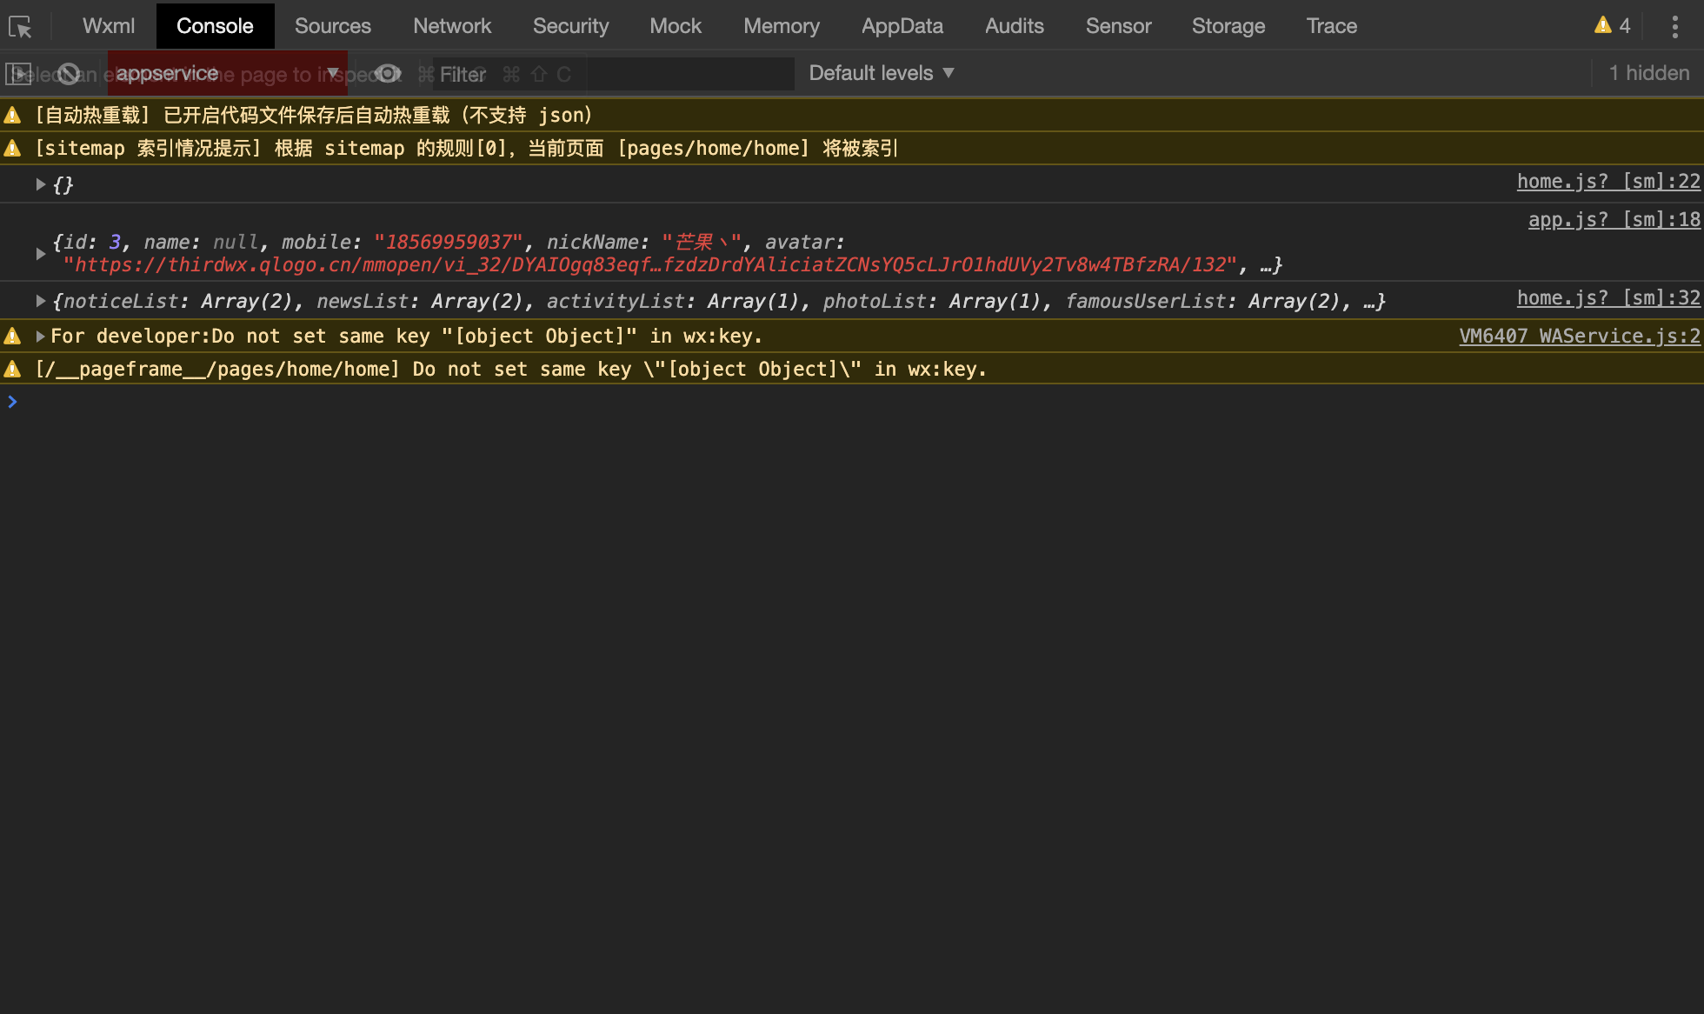Open source link VM6407 WAService.js:2
Screen dimensions: 1704x1014
click(1579, 336)
